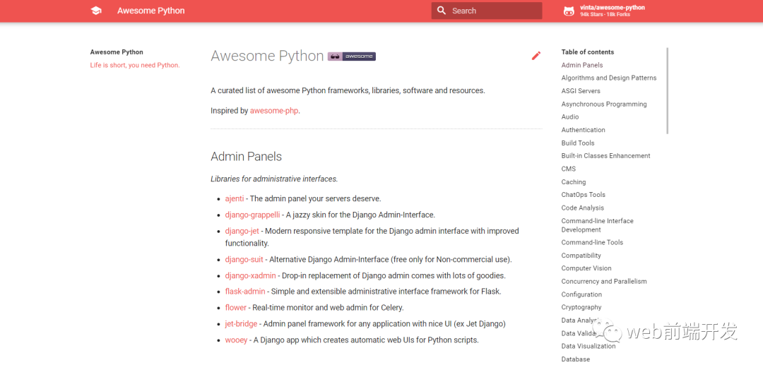Screen dimensions: 763x365
Task: Click the awesome badge next to title
Action: coord(351,56)
